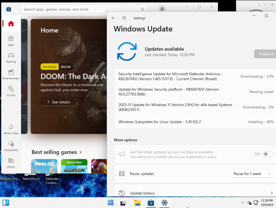Open Library in Microsoft Store sidebar
276x208 pixels.
[x=11, y=163]
